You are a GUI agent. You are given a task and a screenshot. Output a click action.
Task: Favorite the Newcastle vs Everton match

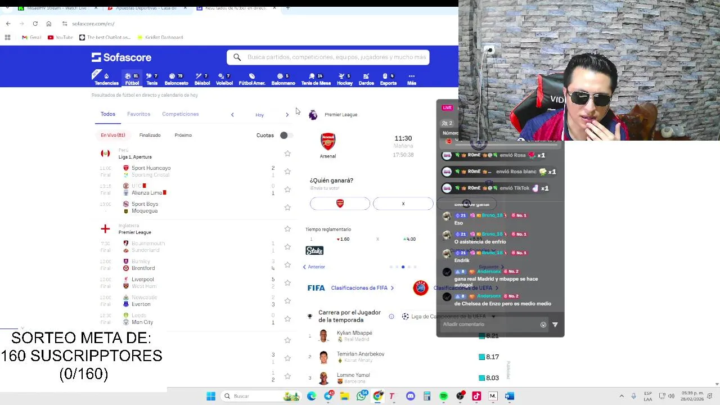(x=287, y=300)
